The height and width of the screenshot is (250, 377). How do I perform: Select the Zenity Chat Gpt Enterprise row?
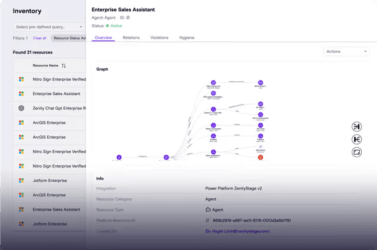59,108
